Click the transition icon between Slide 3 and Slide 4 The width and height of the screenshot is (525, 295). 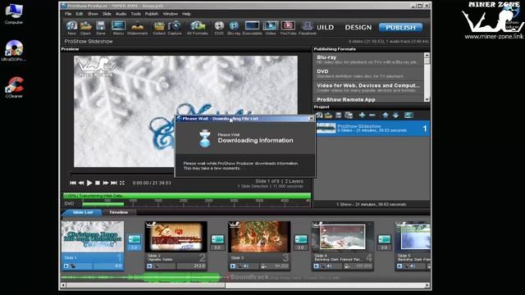(x=301, y=239)
